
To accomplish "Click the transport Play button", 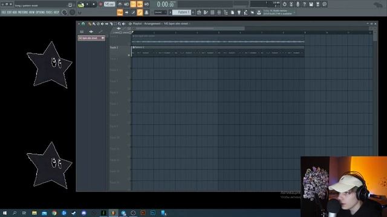I will 87,4.
